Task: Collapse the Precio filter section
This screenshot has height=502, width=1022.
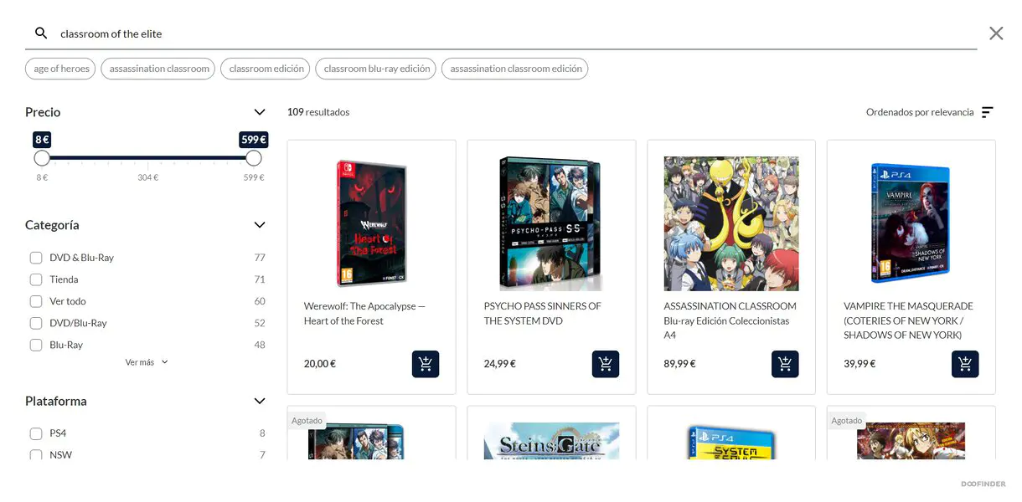Action: 260,112
